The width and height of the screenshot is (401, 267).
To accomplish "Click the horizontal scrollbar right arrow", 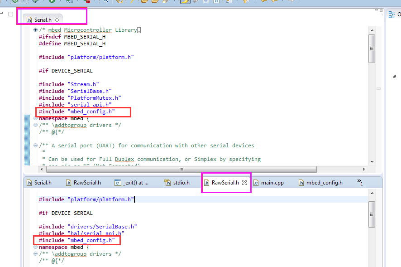I will [x=364, y=169].
